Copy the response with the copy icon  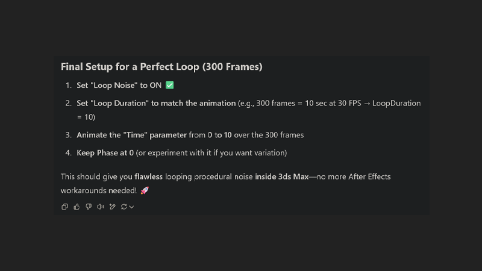click(x=64, y=207)
